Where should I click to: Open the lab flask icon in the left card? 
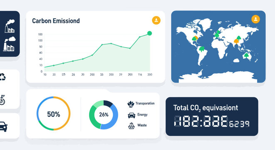2,100
